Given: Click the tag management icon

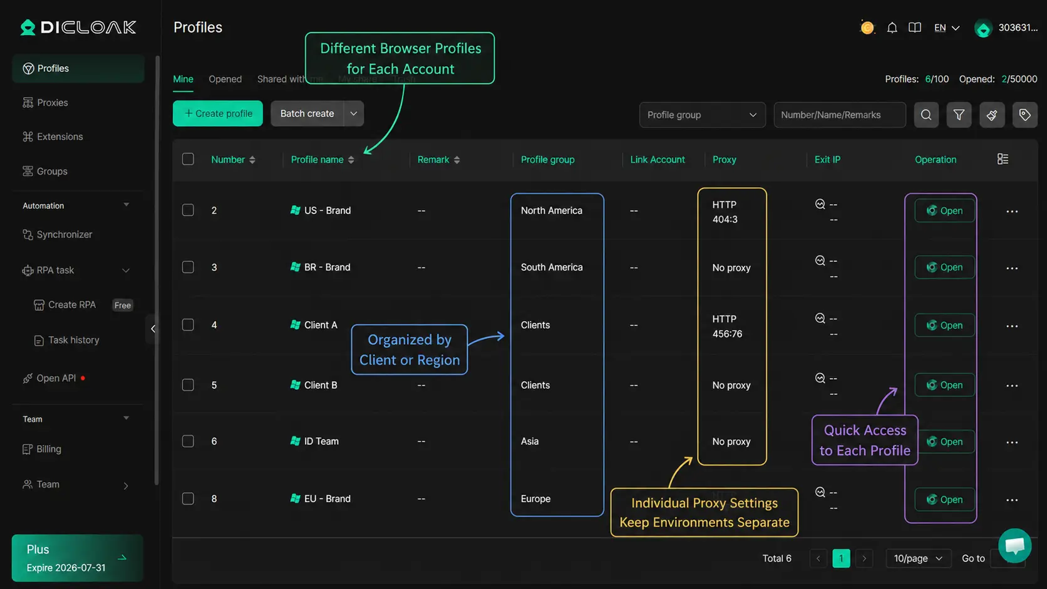Looking at the screenshot, I should tap(1025, 115).
